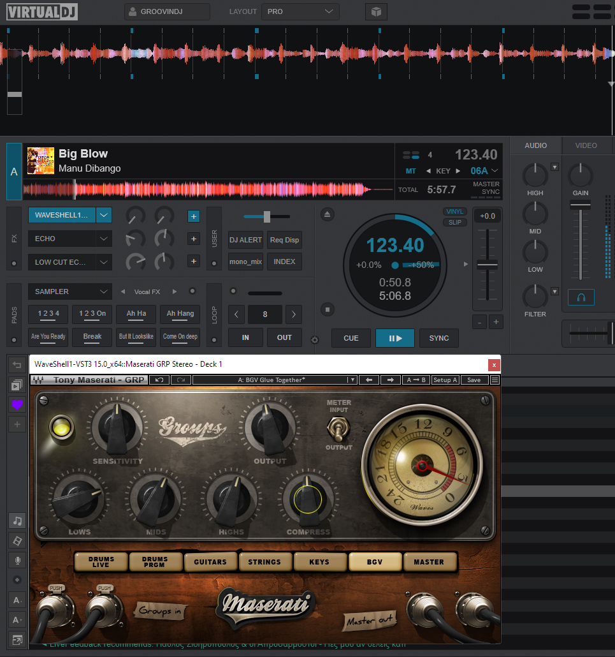
Task: Expand the FILTER options arrow
Action: pyautogui.click(x=554, y=292)
